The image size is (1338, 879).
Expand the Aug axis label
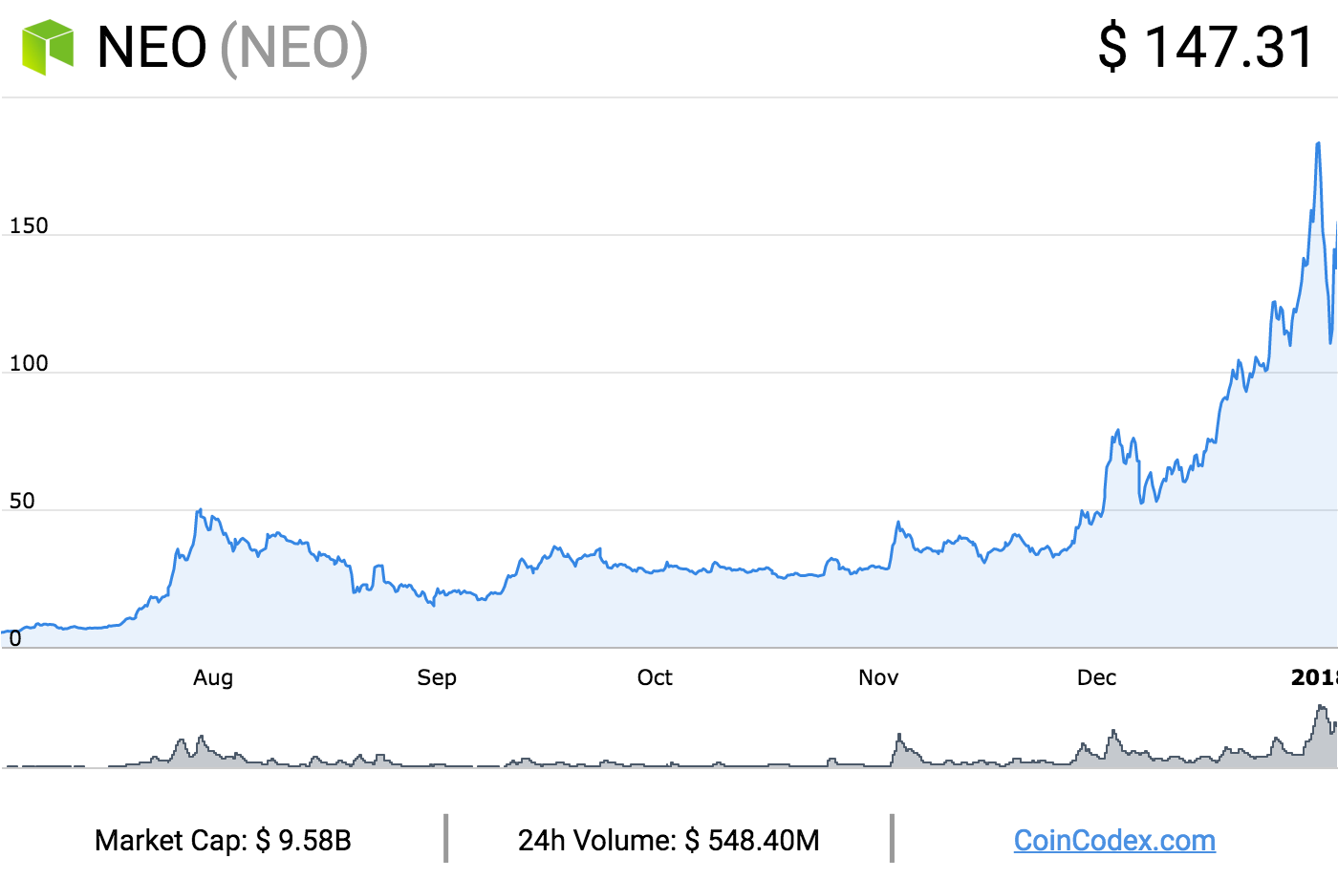(x=214, y=677)
